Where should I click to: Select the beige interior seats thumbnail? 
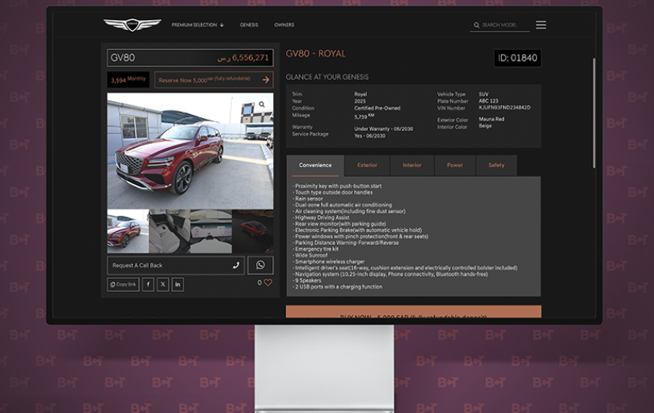[x=170, y=231]
